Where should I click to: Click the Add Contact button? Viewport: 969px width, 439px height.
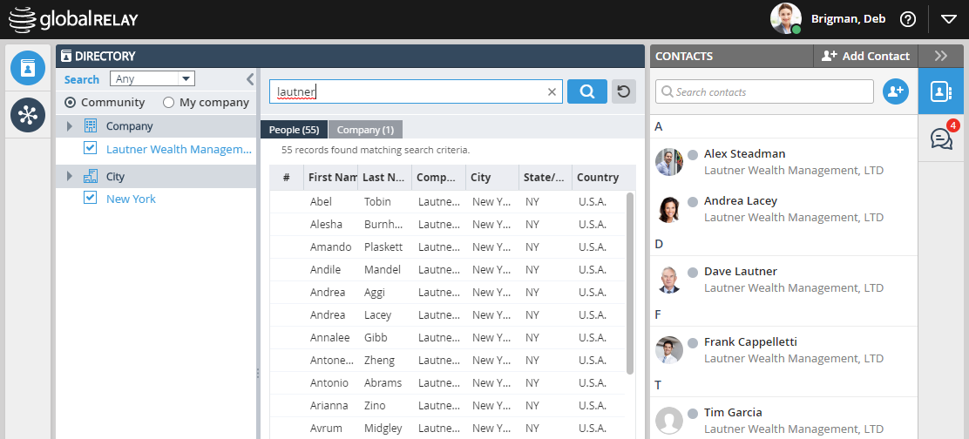tap(865, 56)
